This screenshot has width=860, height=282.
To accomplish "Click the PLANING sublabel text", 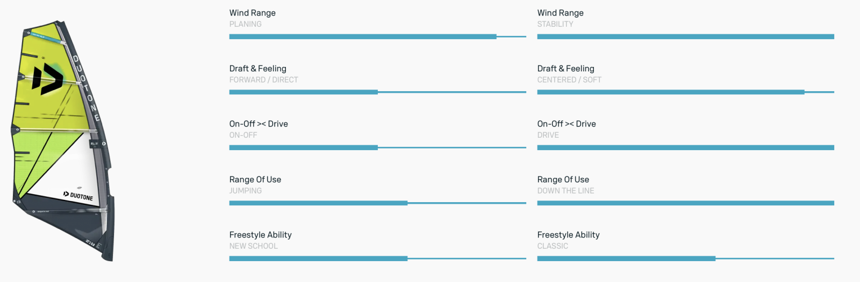I will coord(246,24).
